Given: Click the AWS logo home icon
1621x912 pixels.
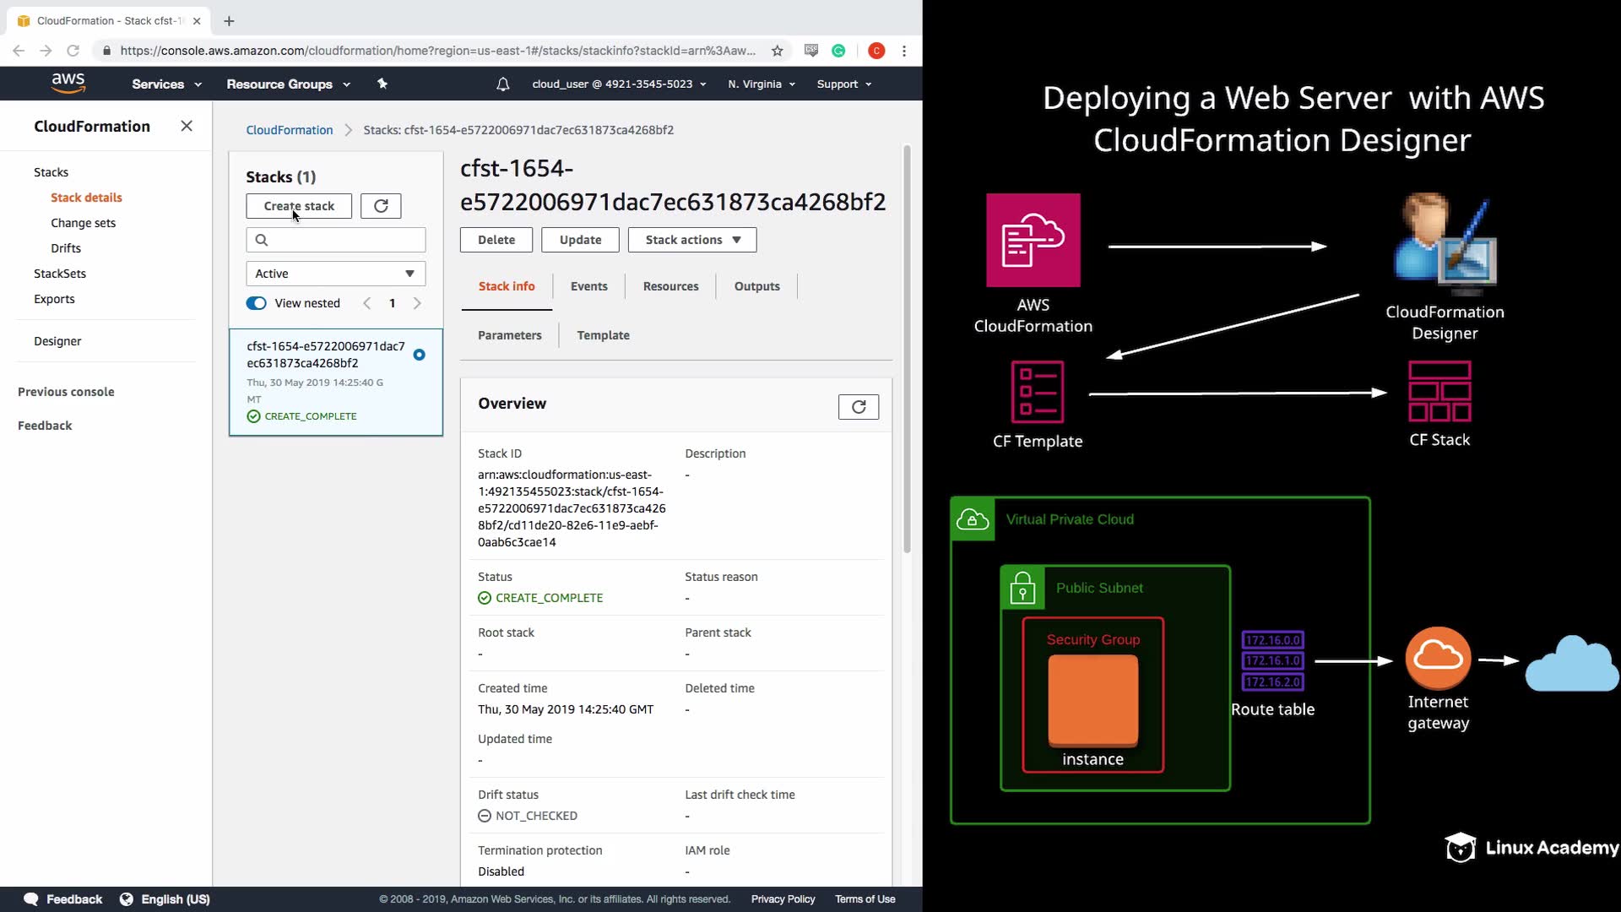Looking at the screenshot, I should pyautogui.click(x=68, y=83).
